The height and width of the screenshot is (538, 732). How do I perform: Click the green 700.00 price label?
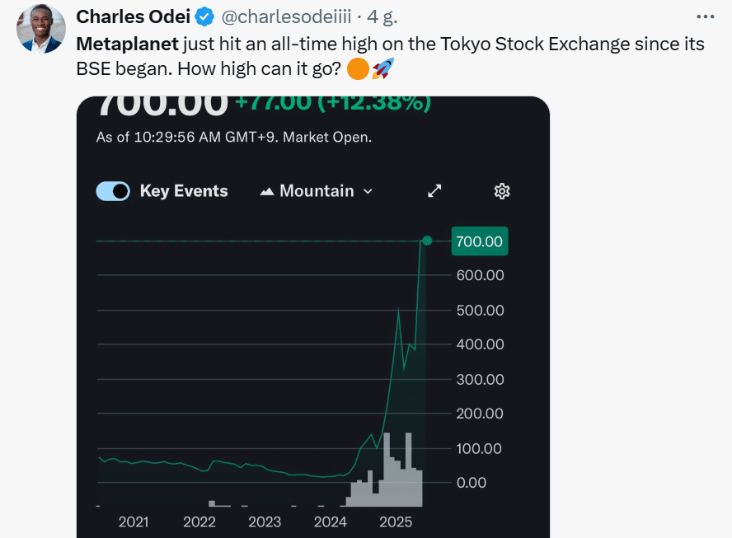(480, 241)
